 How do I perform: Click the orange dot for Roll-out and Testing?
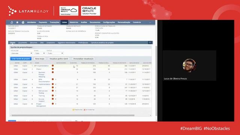52,91
